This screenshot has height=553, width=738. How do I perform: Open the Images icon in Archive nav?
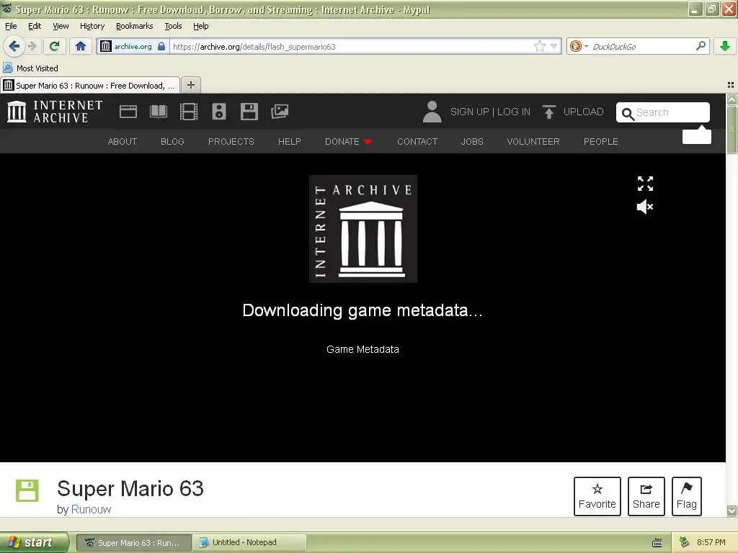[x=280, y=112]
